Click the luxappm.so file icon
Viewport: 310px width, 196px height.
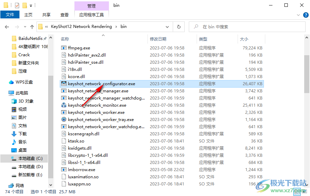click(x=64, y=184)
